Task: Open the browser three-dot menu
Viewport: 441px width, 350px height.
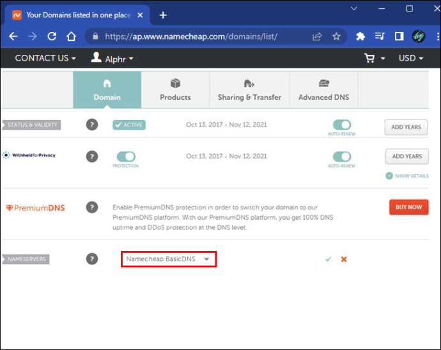Action: [438, 36]
